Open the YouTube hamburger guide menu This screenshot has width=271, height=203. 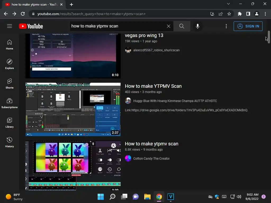click(10, 26)
